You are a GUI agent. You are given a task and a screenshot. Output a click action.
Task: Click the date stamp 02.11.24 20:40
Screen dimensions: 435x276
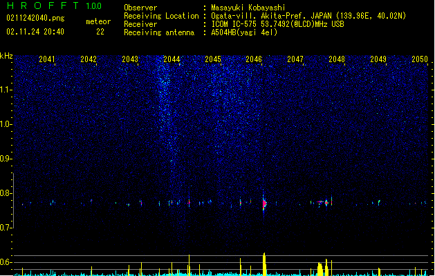click(x=35, y=32)
